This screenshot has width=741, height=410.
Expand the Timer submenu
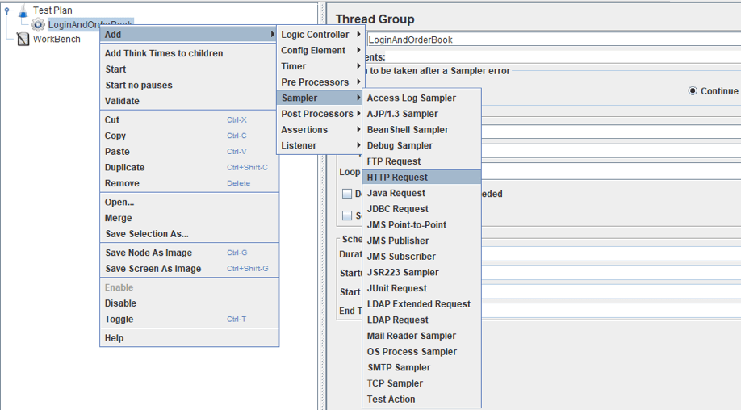pyautogui.click(x=320, y=66)
